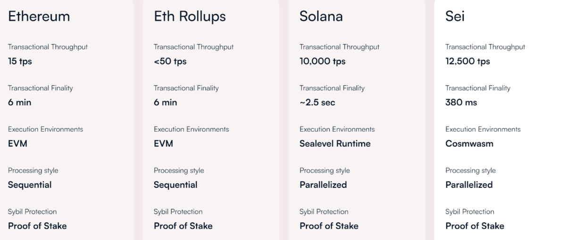The width and height of the screenshot is (566, 240).
Task: Click Eth Rollups' Sybil Protection label
Action: tap(178, 212)
